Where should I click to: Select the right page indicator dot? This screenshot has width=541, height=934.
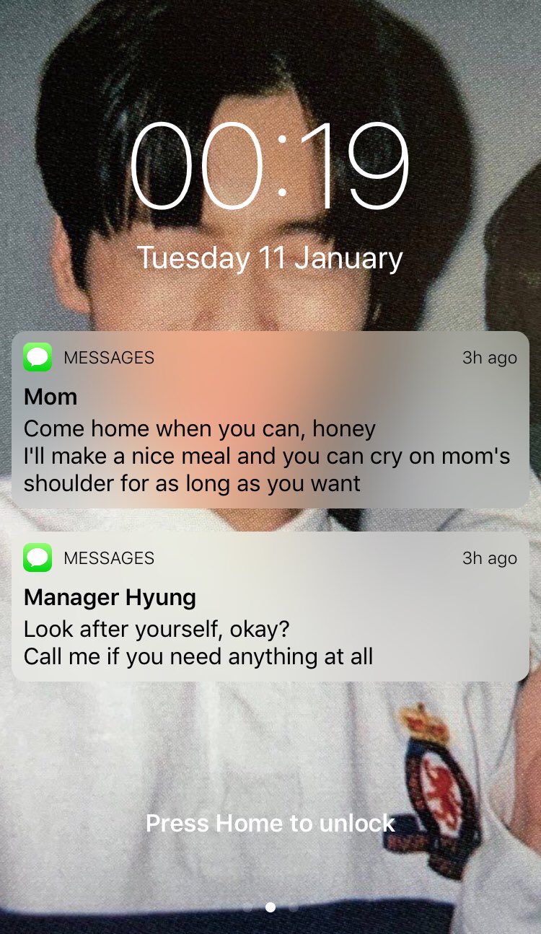(294, 907)
